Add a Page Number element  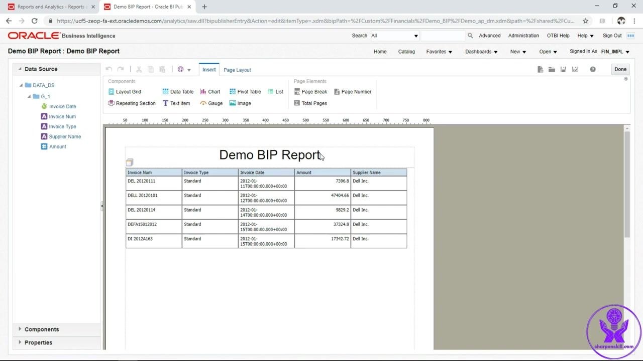click(353, 92)
